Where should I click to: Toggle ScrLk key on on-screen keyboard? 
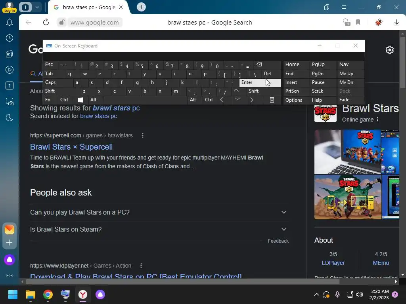pyautogui.click(x=323, y=91)
